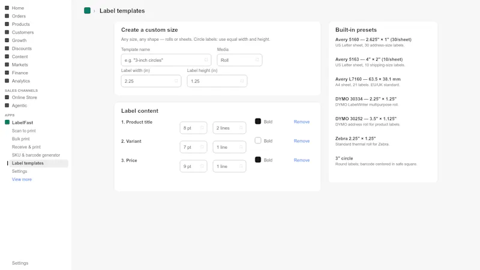Focus the Template name input field
Screen dimensions: 480x270
tap(166, 60)
